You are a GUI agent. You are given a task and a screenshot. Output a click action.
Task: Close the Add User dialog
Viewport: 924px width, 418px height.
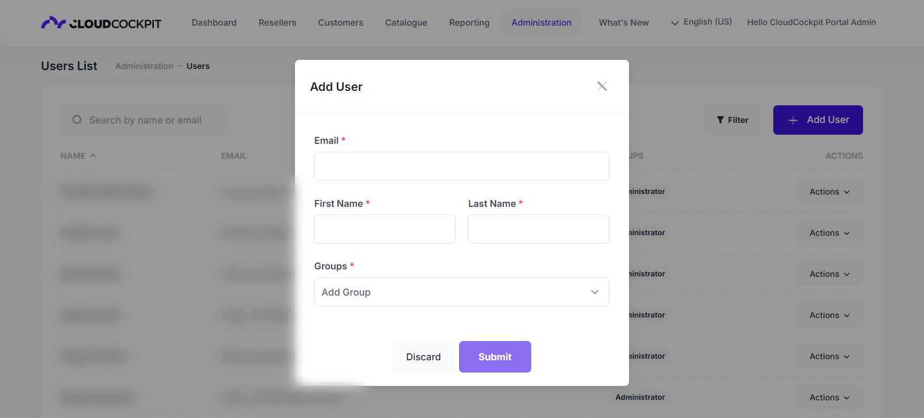click(602, 86)
